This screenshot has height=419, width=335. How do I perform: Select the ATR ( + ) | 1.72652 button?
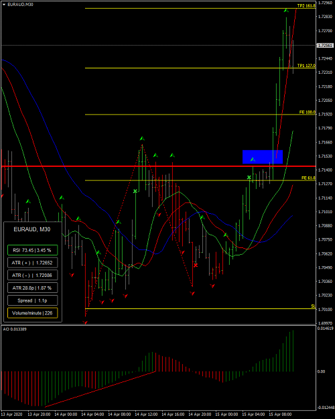32,263
